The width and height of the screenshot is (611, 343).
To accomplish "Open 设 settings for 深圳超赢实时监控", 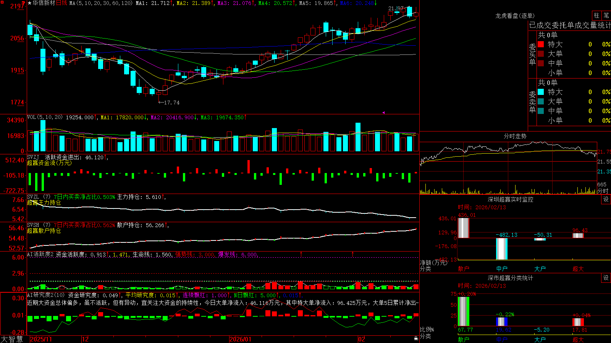I will (606, 199).
